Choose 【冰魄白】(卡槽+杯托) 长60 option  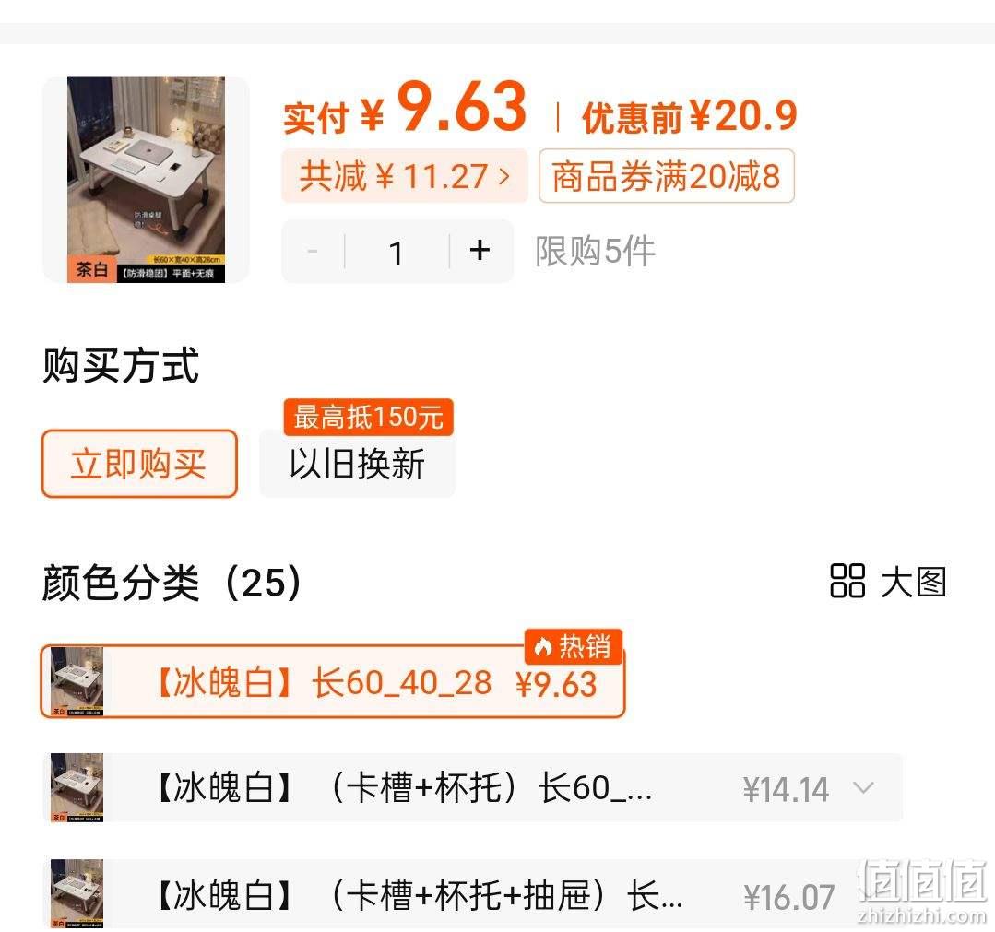[473, 787]
